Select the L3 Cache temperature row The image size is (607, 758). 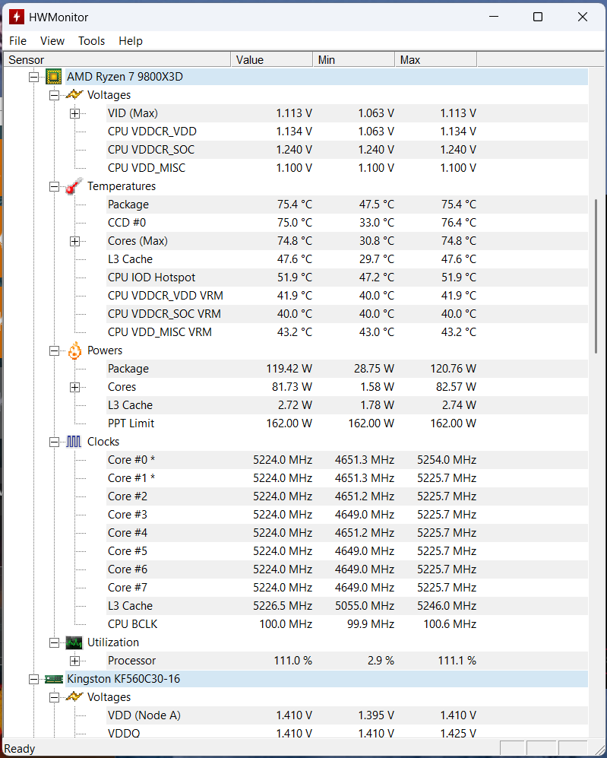[346, 259]
